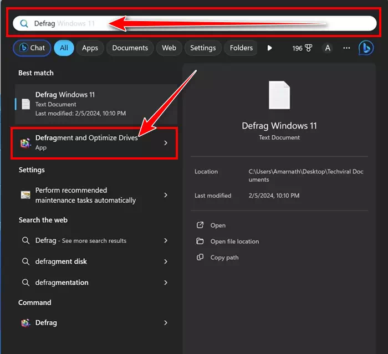
Task: Click the maintenance tasks settings icon
Action: [x=25, y=195]
